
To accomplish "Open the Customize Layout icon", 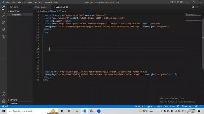I will click(181, 2).
